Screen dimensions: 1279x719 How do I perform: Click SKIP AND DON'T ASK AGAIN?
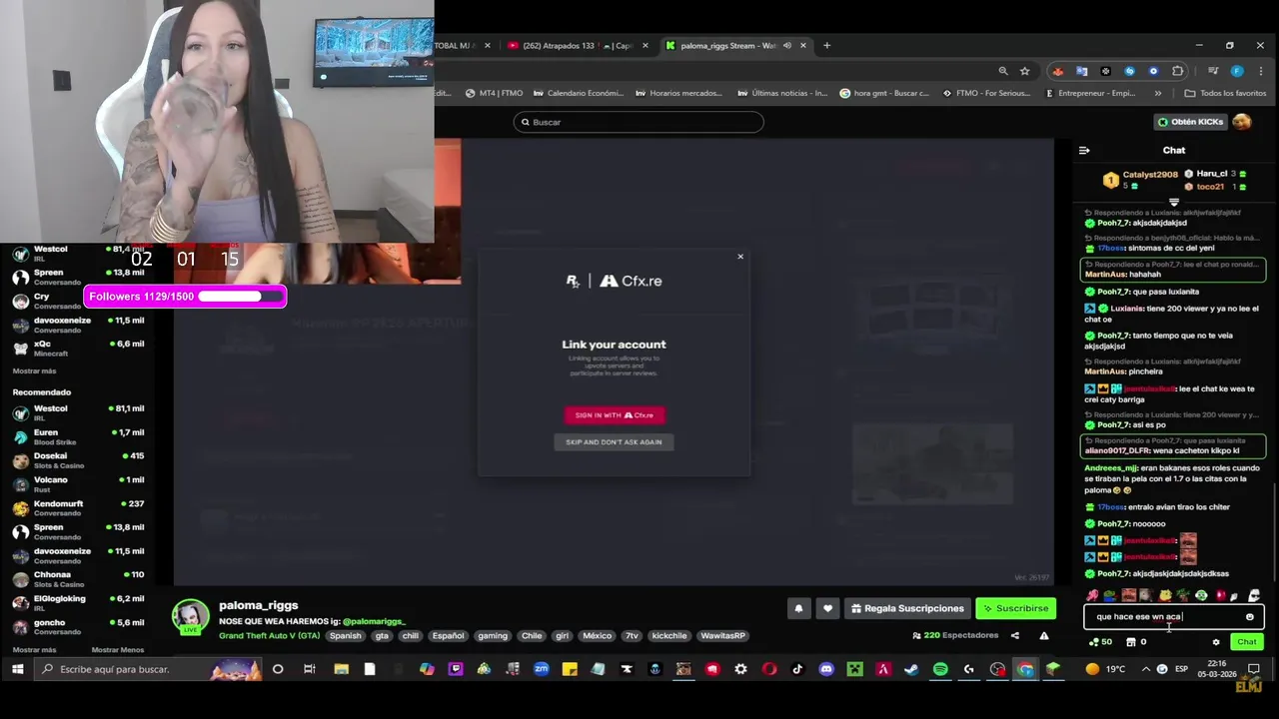coord(614,442)
